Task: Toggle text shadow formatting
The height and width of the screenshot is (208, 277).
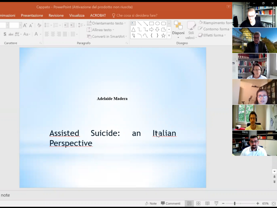Action: (5, 34)
